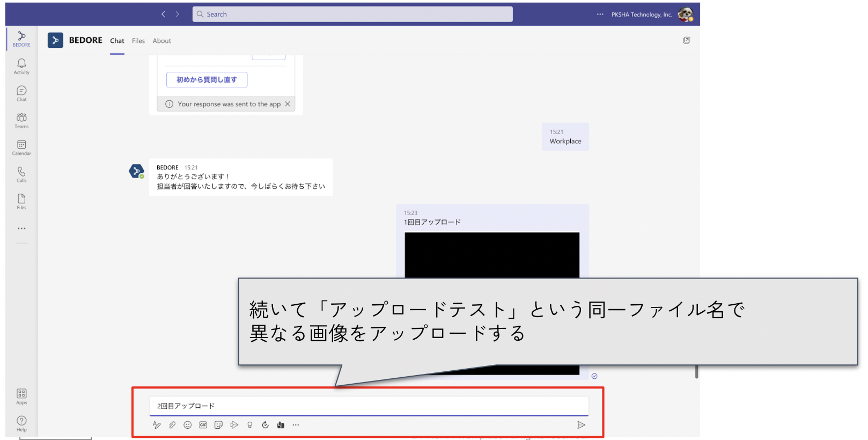The image size is (868, 440).
Task: Click the chat scrollbar thumb
Action: pyautogui.click(x=696, y=371)
